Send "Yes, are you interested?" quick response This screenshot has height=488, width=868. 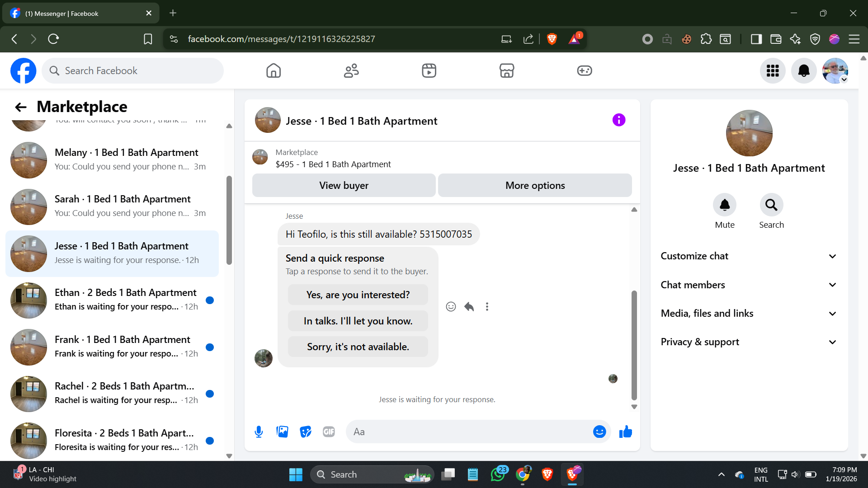click(358, 295)
